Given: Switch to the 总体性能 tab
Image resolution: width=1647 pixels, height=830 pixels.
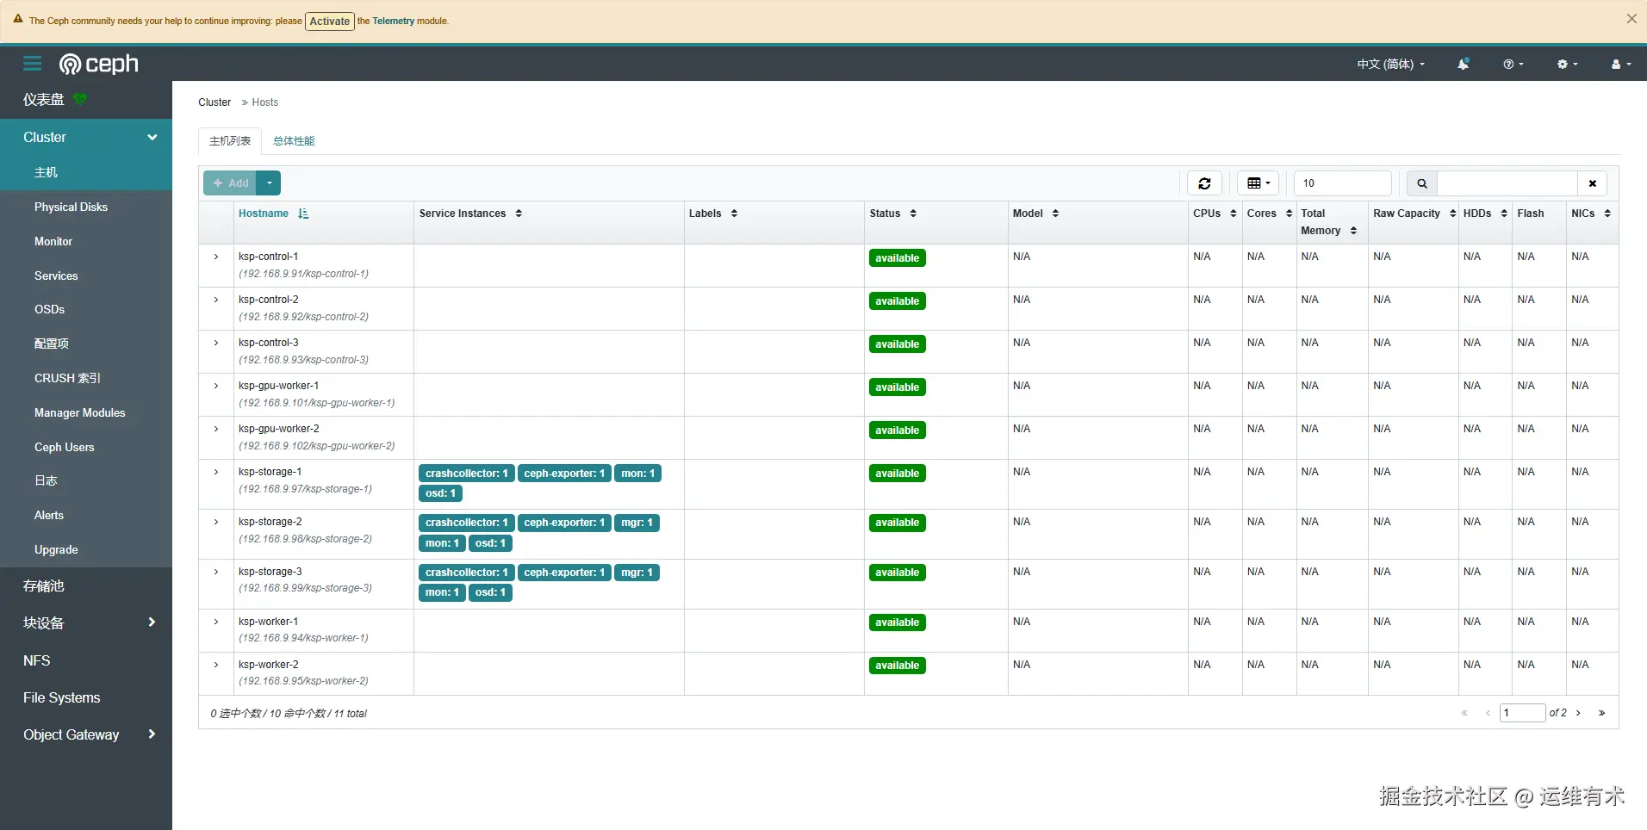Looking at the screenshot, I should (294, 141).
